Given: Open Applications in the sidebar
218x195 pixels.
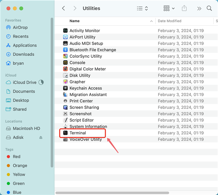Looking at the screenshot, I should [x=25, y=45].
